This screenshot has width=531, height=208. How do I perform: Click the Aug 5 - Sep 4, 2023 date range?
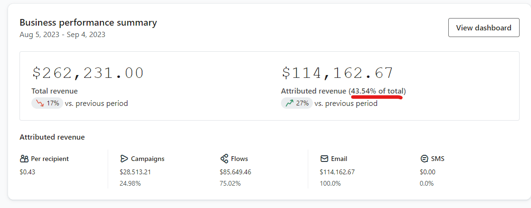[62, 35]
